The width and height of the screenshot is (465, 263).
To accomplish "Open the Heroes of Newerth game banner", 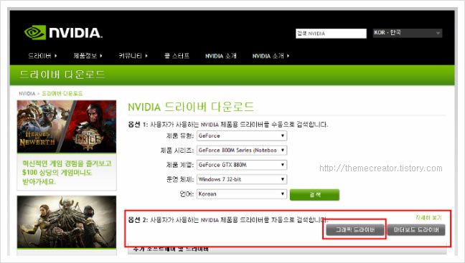I will click(67, 126).
